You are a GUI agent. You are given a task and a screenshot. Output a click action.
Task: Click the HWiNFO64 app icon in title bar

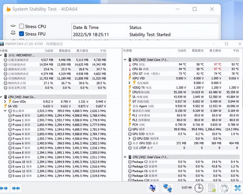click(x=2, y=44)
